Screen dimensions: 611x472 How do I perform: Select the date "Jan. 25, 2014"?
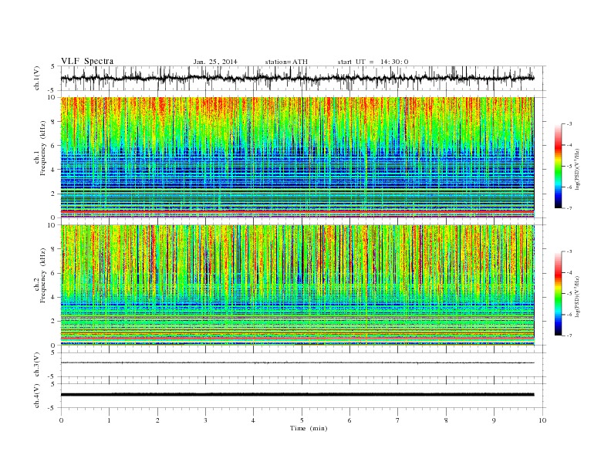[215, 62]
